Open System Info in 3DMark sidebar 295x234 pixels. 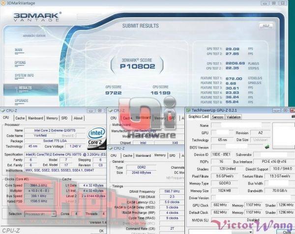tap(24, 75)
